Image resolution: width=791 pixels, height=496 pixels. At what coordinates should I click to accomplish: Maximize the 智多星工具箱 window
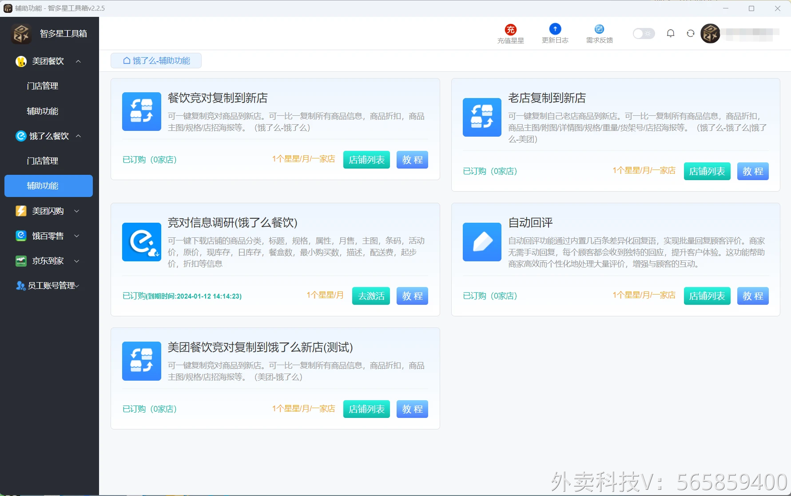(x=751, y=8)
